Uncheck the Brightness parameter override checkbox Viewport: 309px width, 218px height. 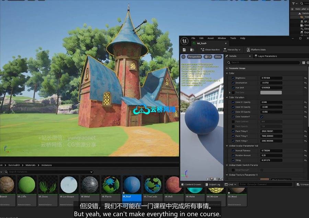233,78
